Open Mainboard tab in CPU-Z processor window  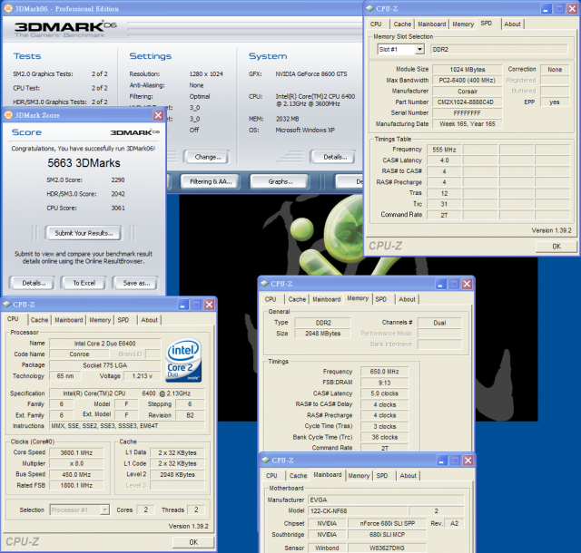click(69, 320)
